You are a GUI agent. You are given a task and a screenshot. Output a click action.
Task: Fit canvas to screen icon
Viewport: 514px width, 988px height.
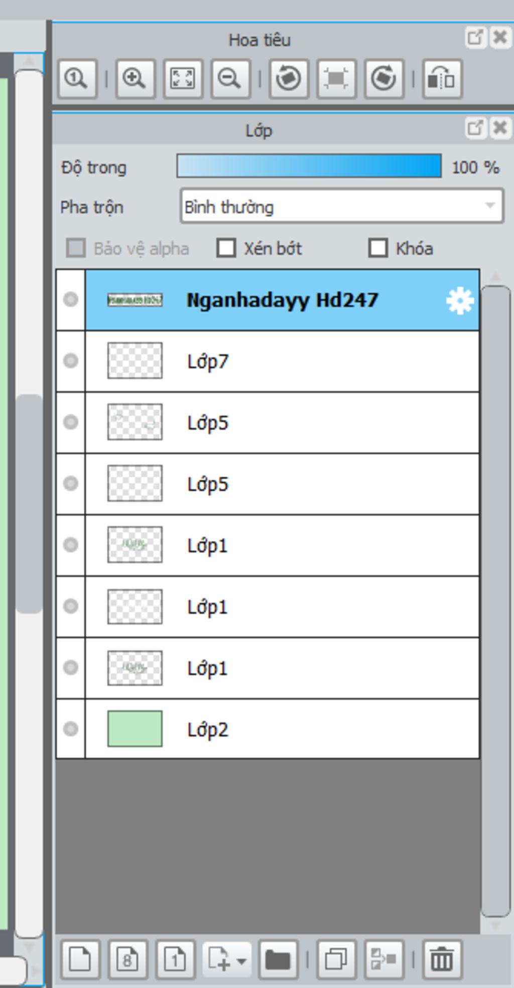tap(183, 79)
